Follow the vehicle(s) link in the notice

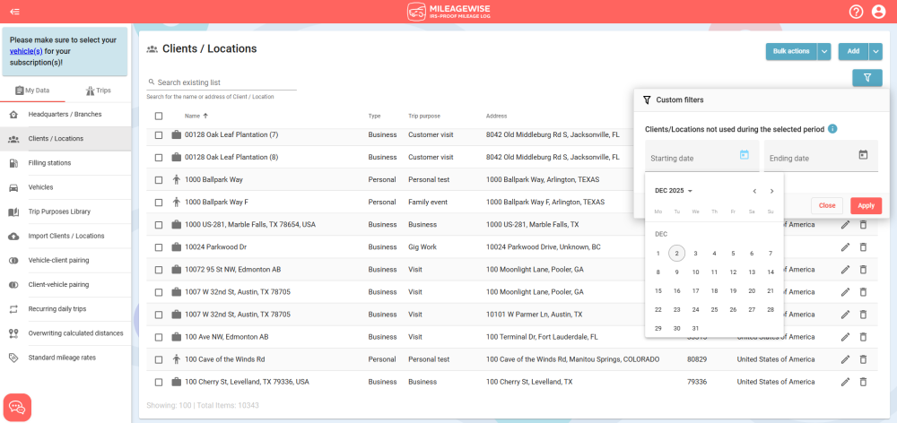click(26, 51)
